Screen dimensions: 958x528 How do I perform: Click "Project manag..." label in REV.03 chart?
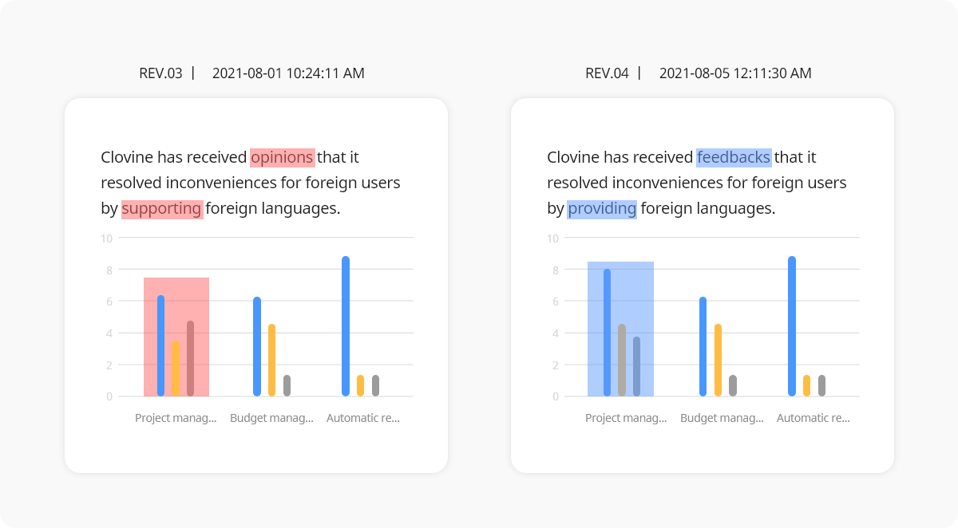point(176,418)
